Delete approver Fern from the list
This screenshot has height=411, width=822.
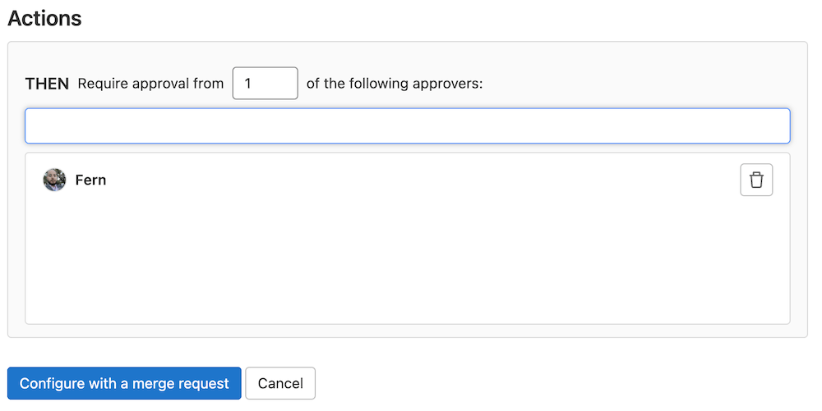pyautogui.click(x=756, y=180)
